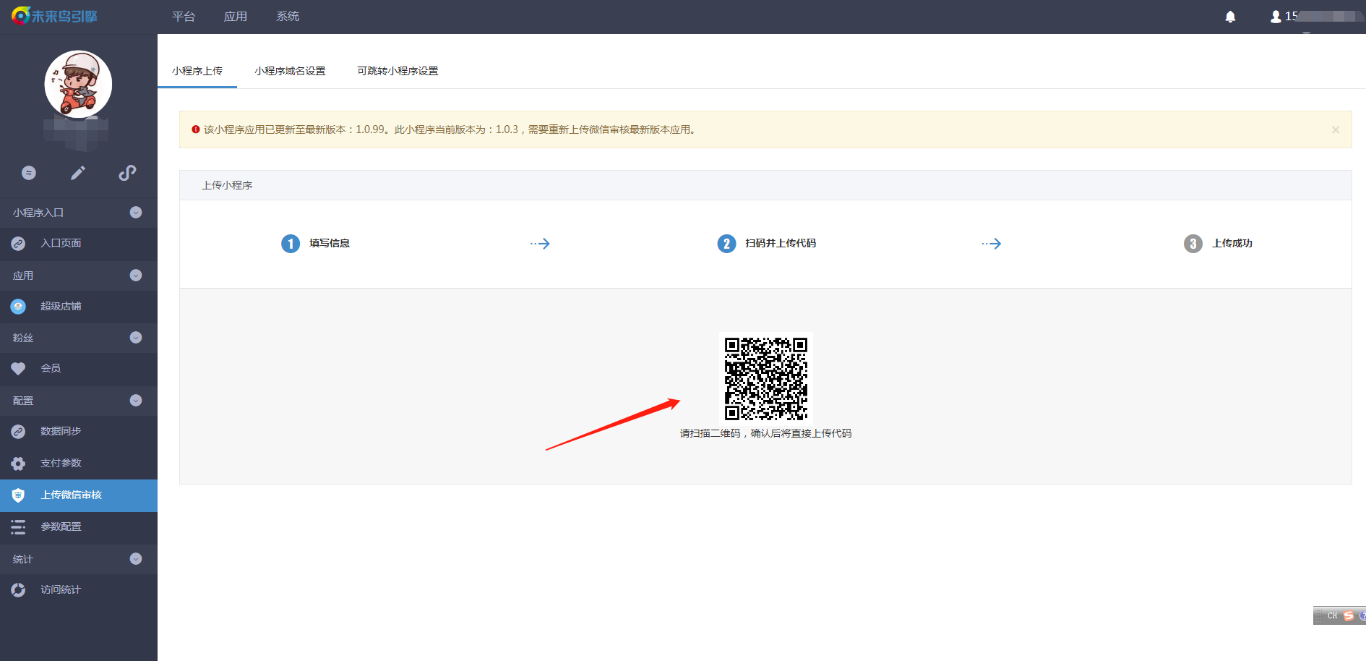Open 会员 heart item in sidebar

click(51, 369)
